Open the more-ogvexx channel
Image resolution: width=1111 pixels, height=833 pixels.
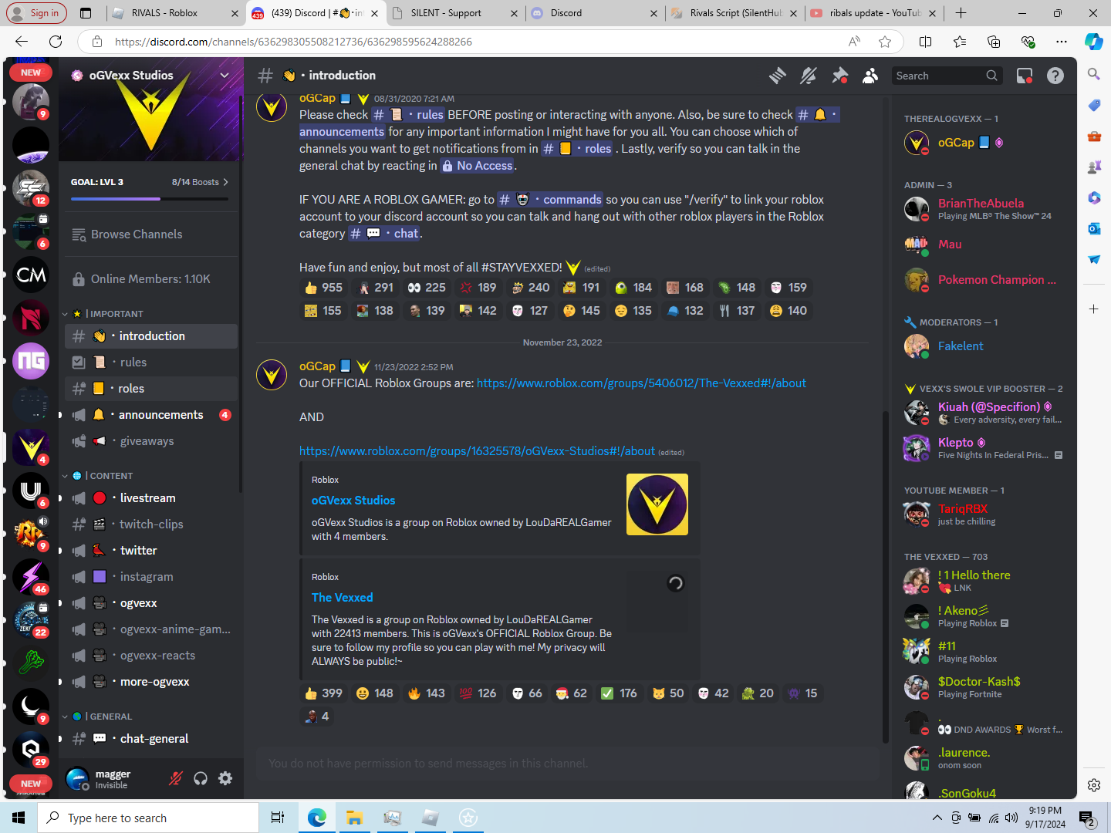tap(151, 682)
